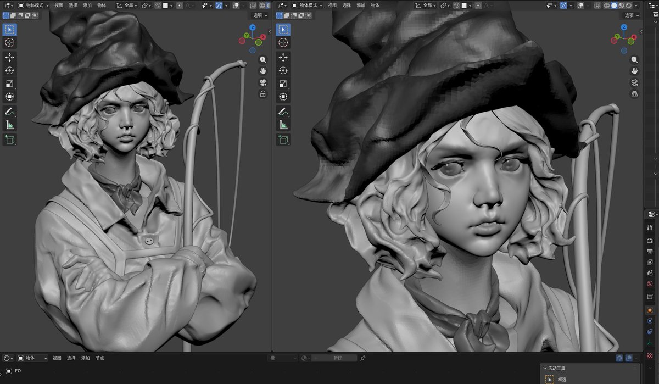Image resolution: width=659 pixels, height=384 pixels.
Task: Open 物体 type dropdown in node editor
Action: [32, 358]
